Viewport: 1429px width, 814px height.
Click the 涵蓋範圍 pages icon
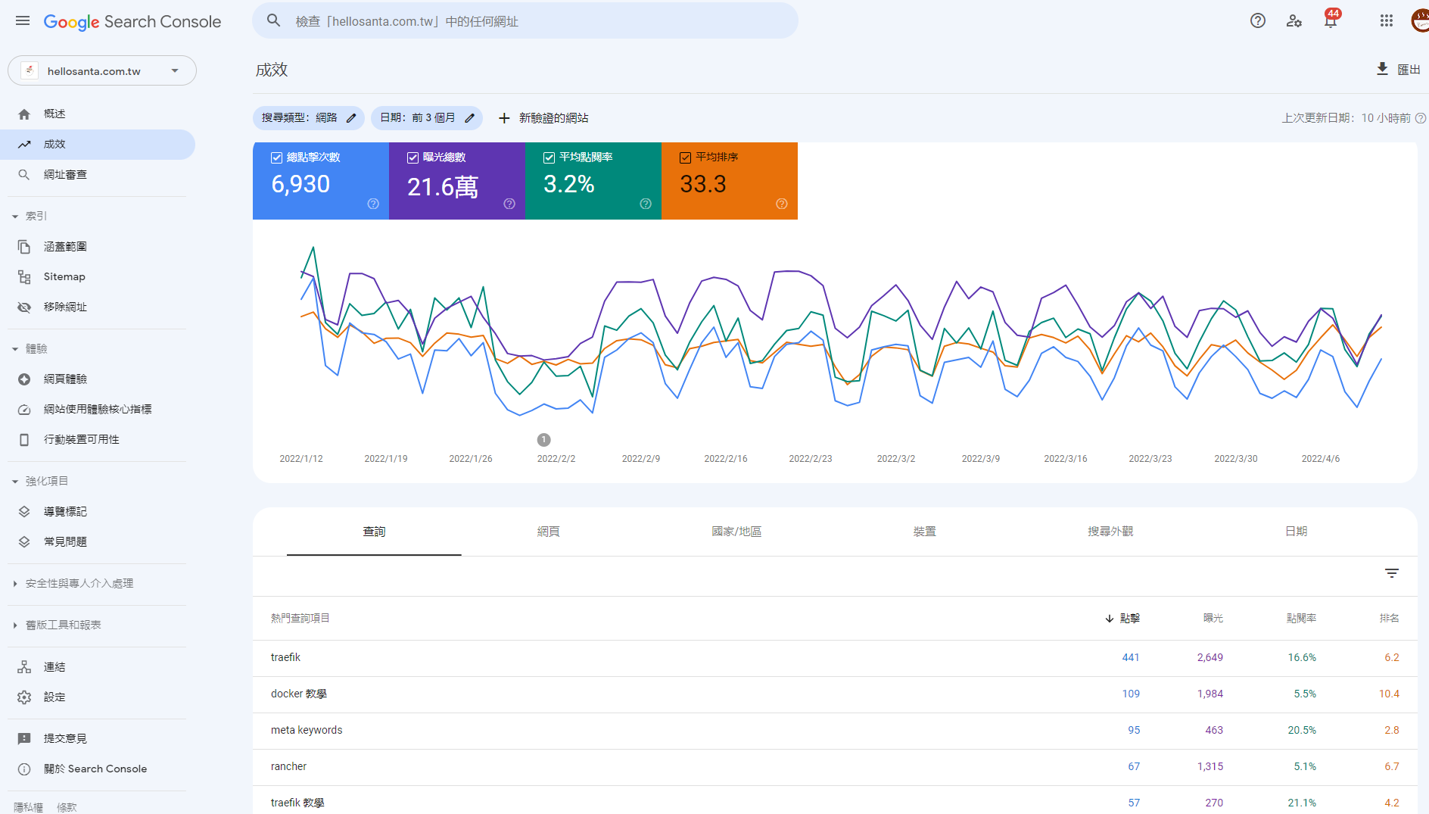tap(24, 247)
